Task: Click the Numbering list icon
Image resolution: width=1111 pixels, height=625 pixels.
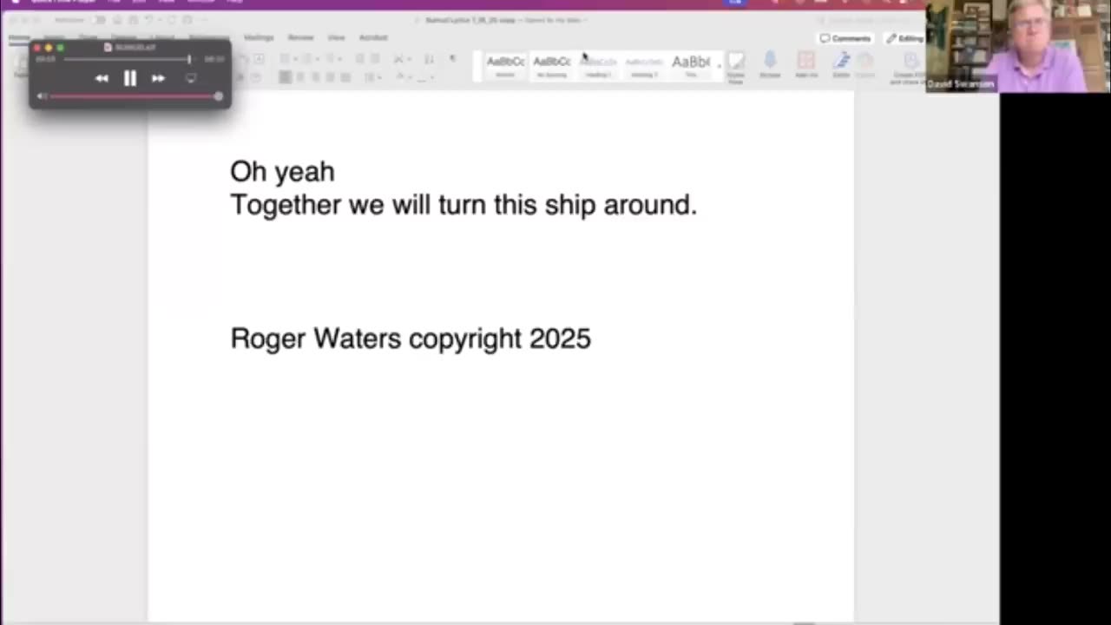Action: click(307, 59)
